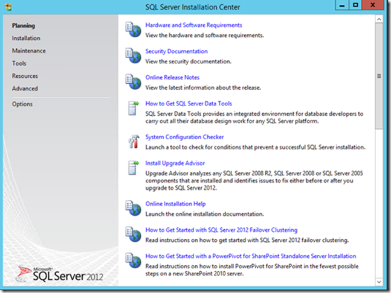Open the Maintenance page

click(28, 51)
